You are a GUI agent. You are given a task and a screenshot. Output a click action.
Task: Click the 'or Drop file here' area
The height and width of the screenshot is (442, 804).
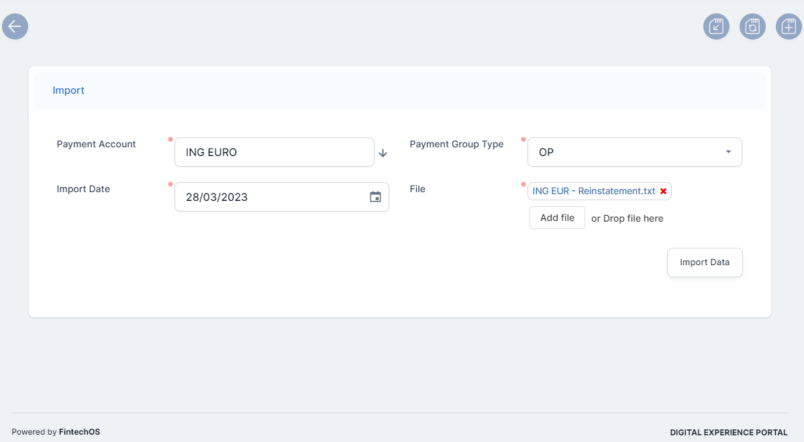(x=627, y=218)
